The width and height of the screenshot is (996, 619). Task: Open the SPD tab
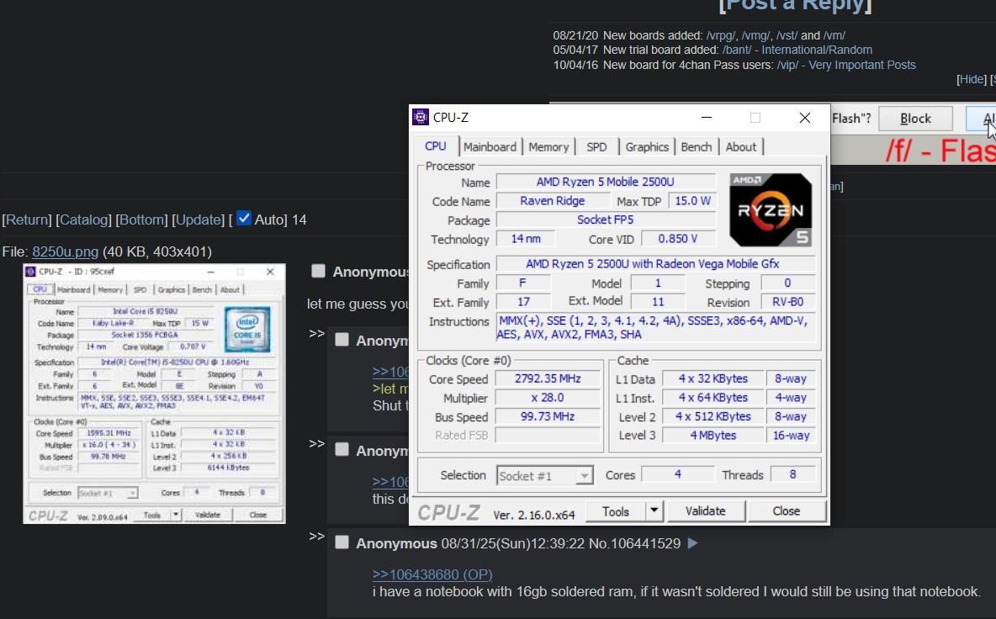tap(596, 147)
